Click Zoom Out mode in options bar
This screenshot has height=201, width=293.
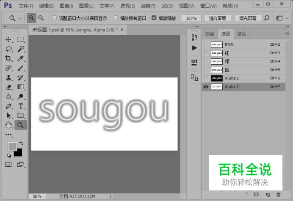[41, 18]
